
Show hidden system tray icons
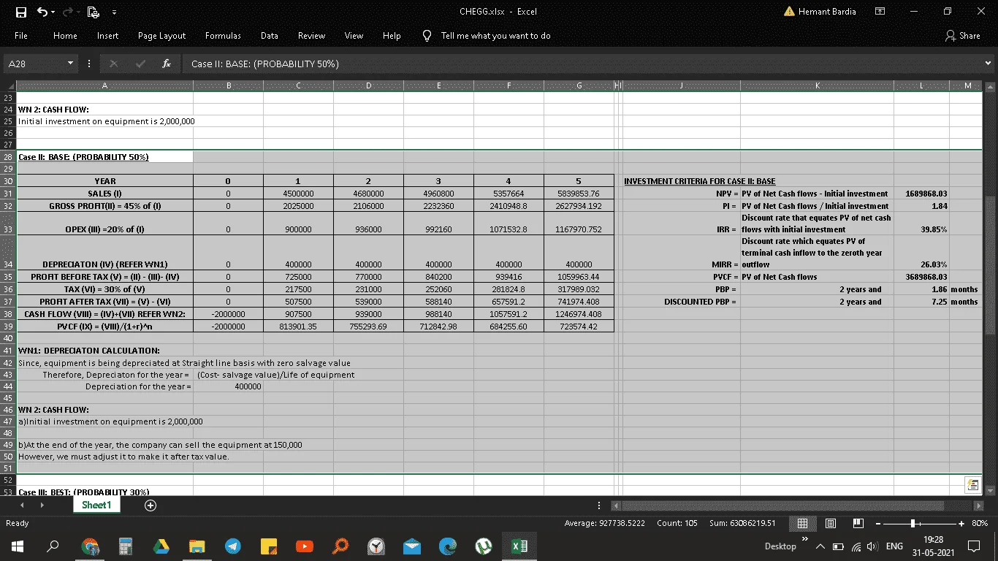(820, 546)
